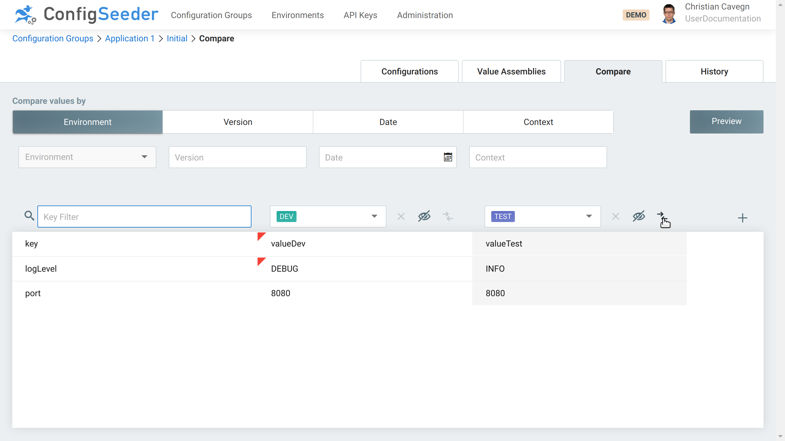Click the search magnifier icon
This screenshot has width=785, height=441.
point(29,216)
